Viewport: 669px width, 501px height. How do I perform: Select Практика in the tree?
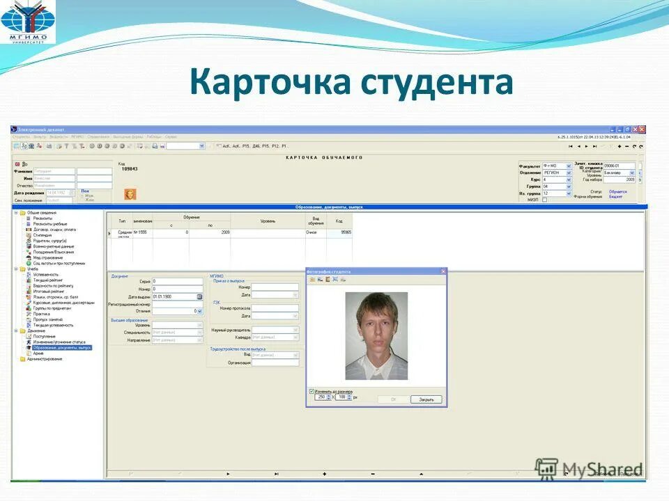(41, 314)
